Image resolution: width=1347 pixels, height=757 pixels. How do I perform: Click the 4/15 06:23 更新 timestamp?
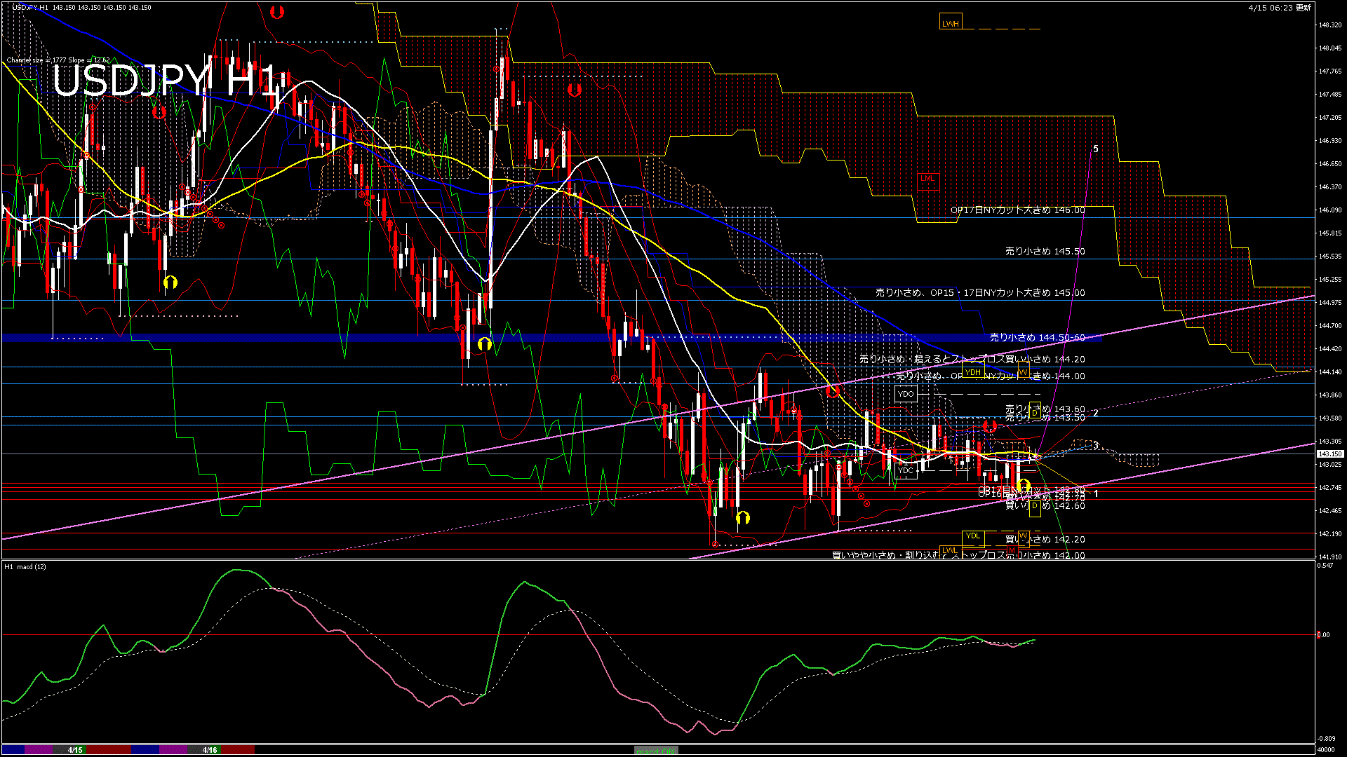click(x=1280, y=8)
